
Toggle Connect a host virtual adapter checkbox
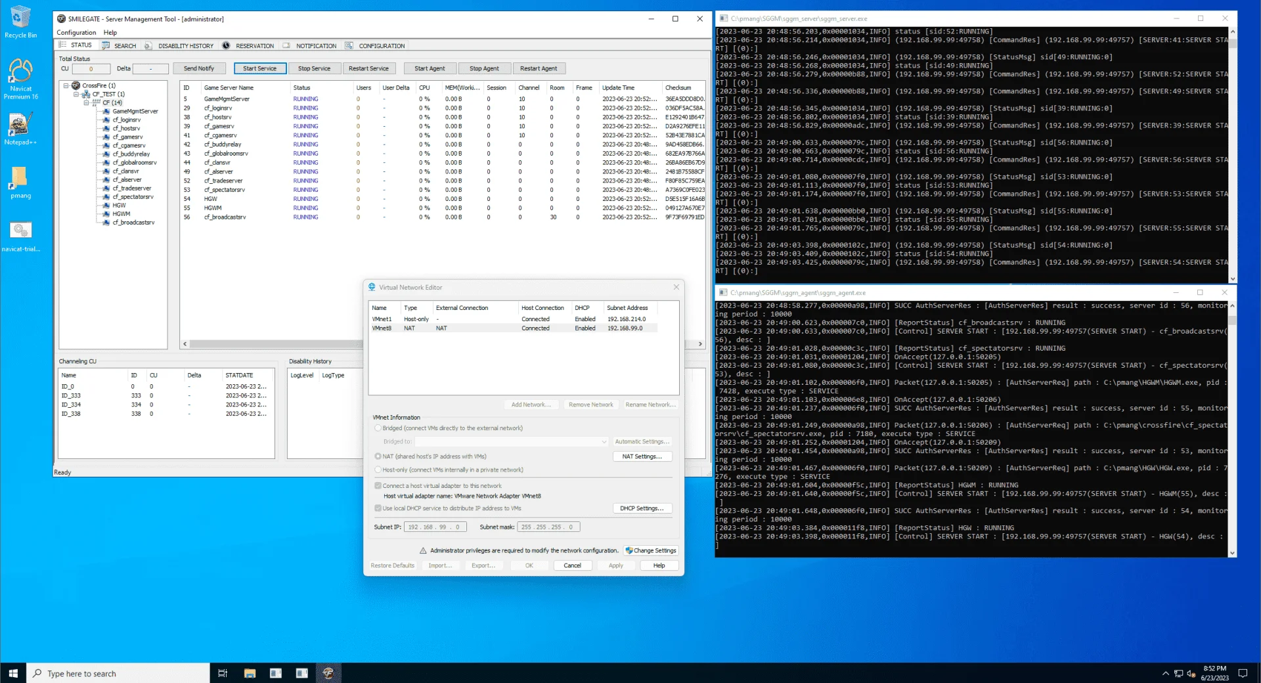[378, 486]
